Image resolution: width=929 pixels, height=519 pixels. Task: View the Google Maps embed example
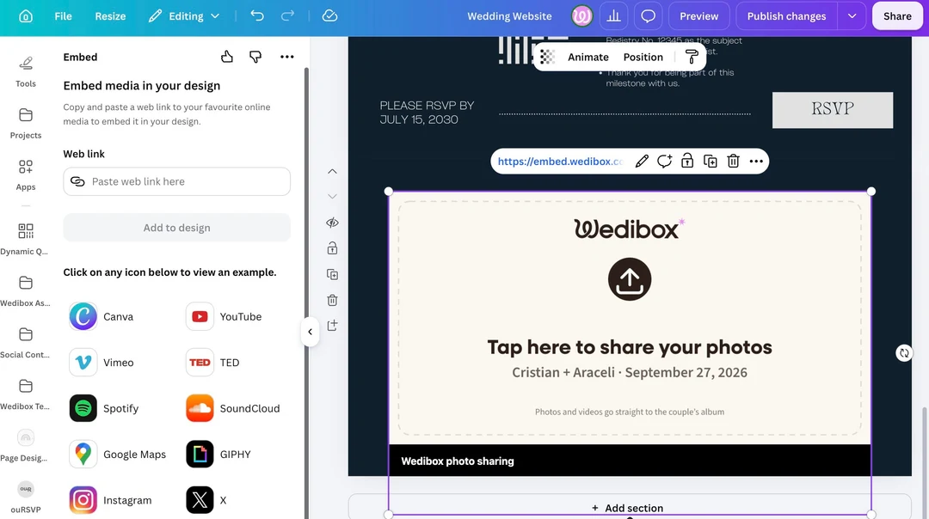117,455
